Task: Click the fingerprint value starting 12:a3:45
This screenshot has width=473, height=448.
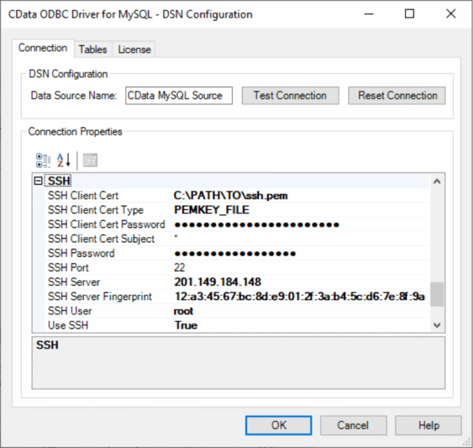Action: click(x=300, y=297)
